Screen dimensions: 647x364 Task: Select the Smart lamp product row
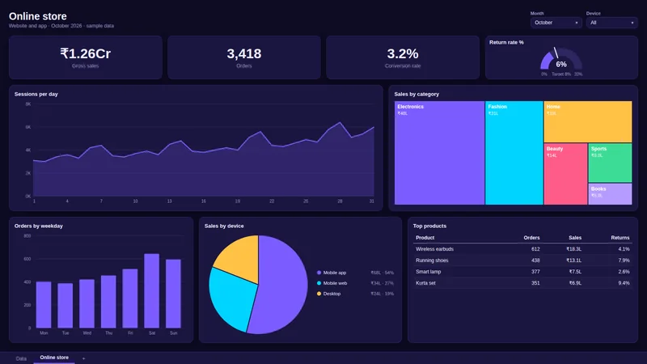click(522, 272)
